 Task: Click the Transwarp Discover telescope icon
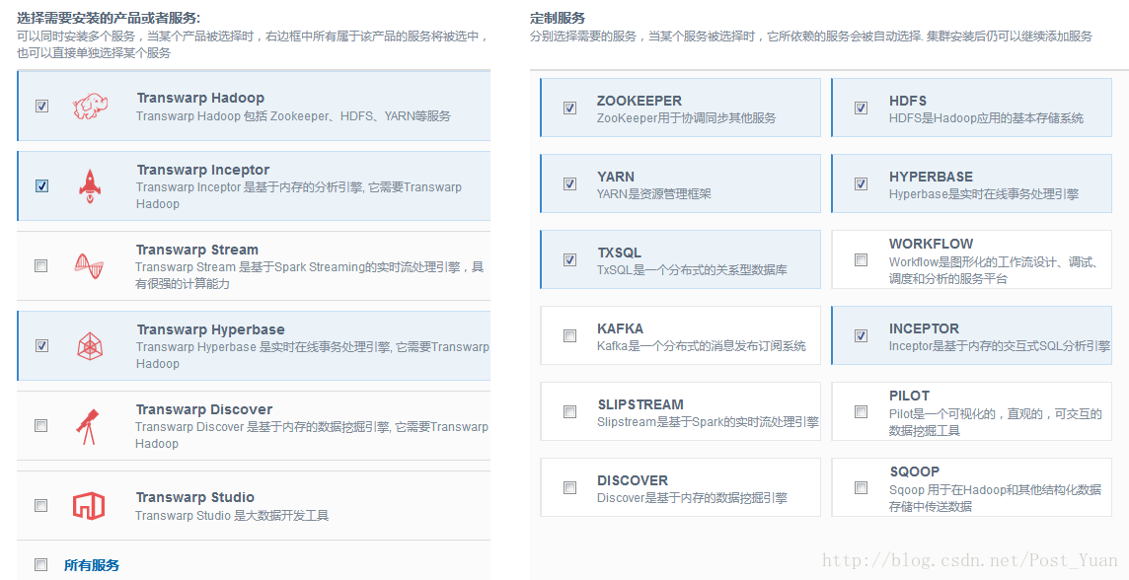88,427
